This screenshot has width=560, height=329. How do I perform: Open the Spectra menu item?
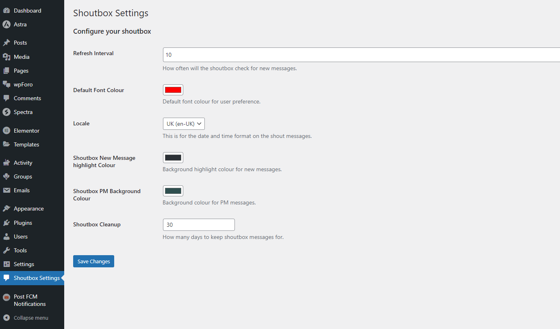tap(32, 112)
